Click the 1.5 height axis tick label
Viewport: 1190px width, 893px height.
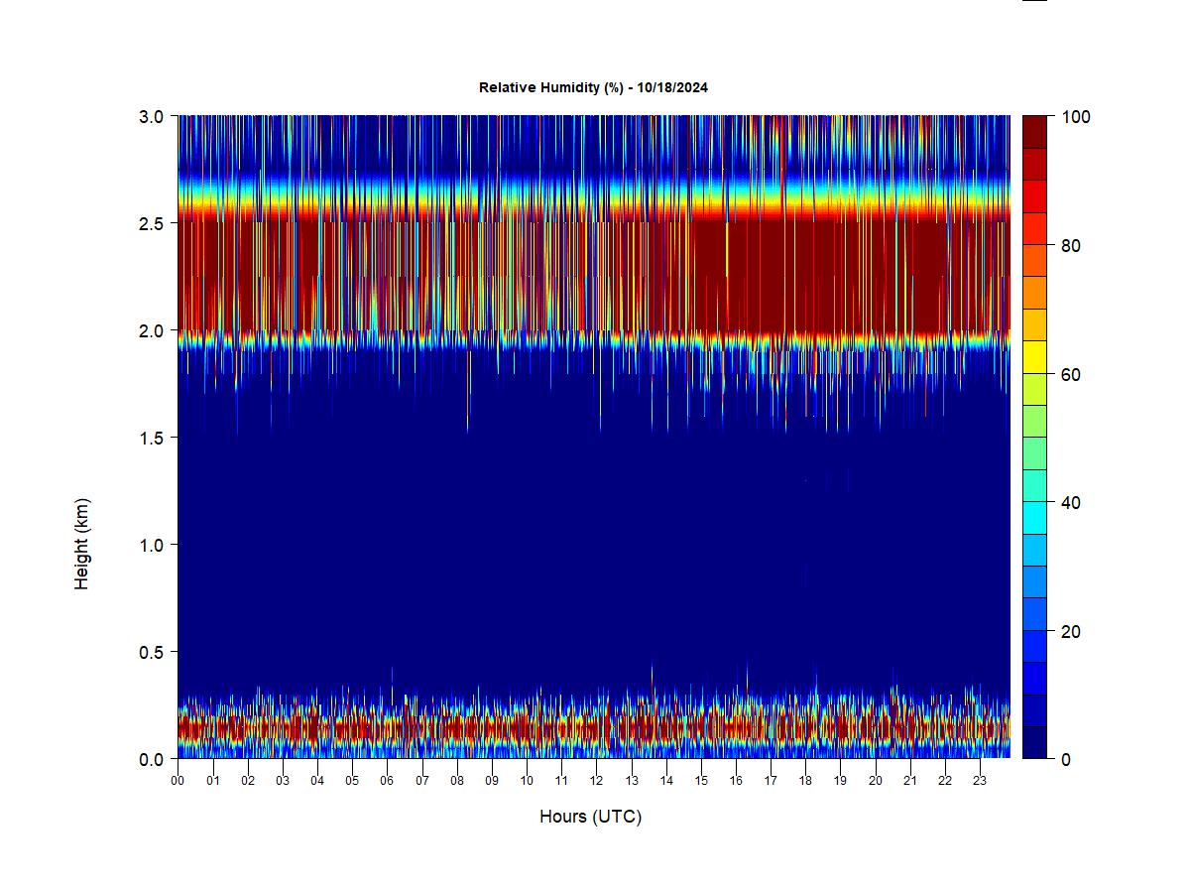point(152,438)
